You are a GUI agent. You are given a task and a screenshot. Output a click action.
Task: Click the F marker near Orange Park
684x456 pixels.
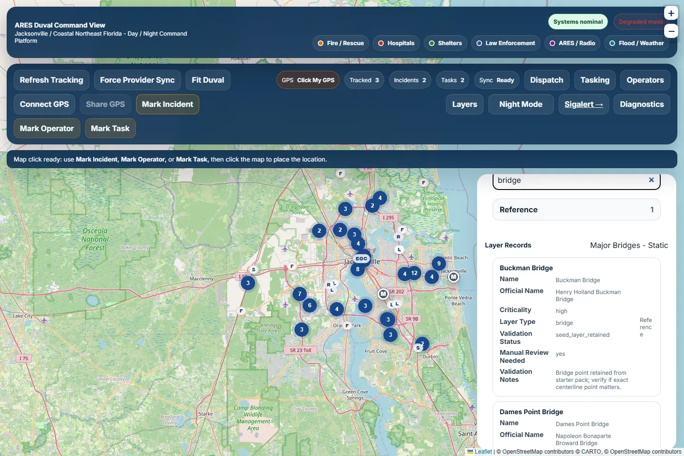point(347,326)
